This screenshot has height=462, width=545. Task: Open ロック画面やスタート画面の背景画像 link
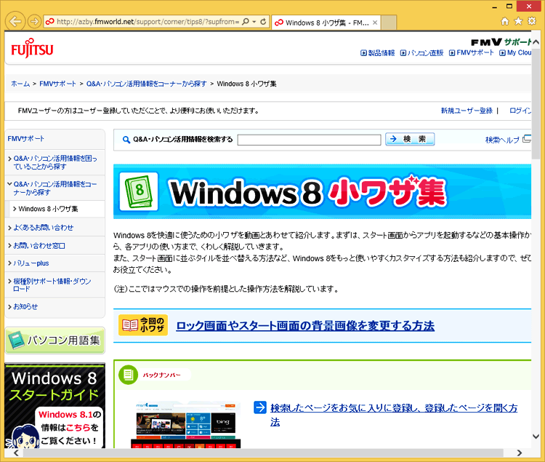click(305, 326)
